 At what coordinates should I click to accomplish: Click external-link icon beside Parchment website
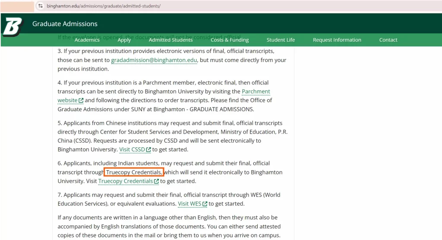pos(81,100)
